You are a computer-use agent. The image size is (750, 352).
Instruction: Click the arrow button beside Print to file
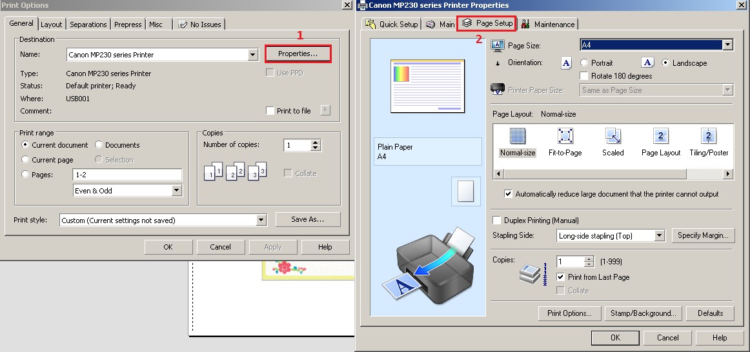click(x=325, y=110)
